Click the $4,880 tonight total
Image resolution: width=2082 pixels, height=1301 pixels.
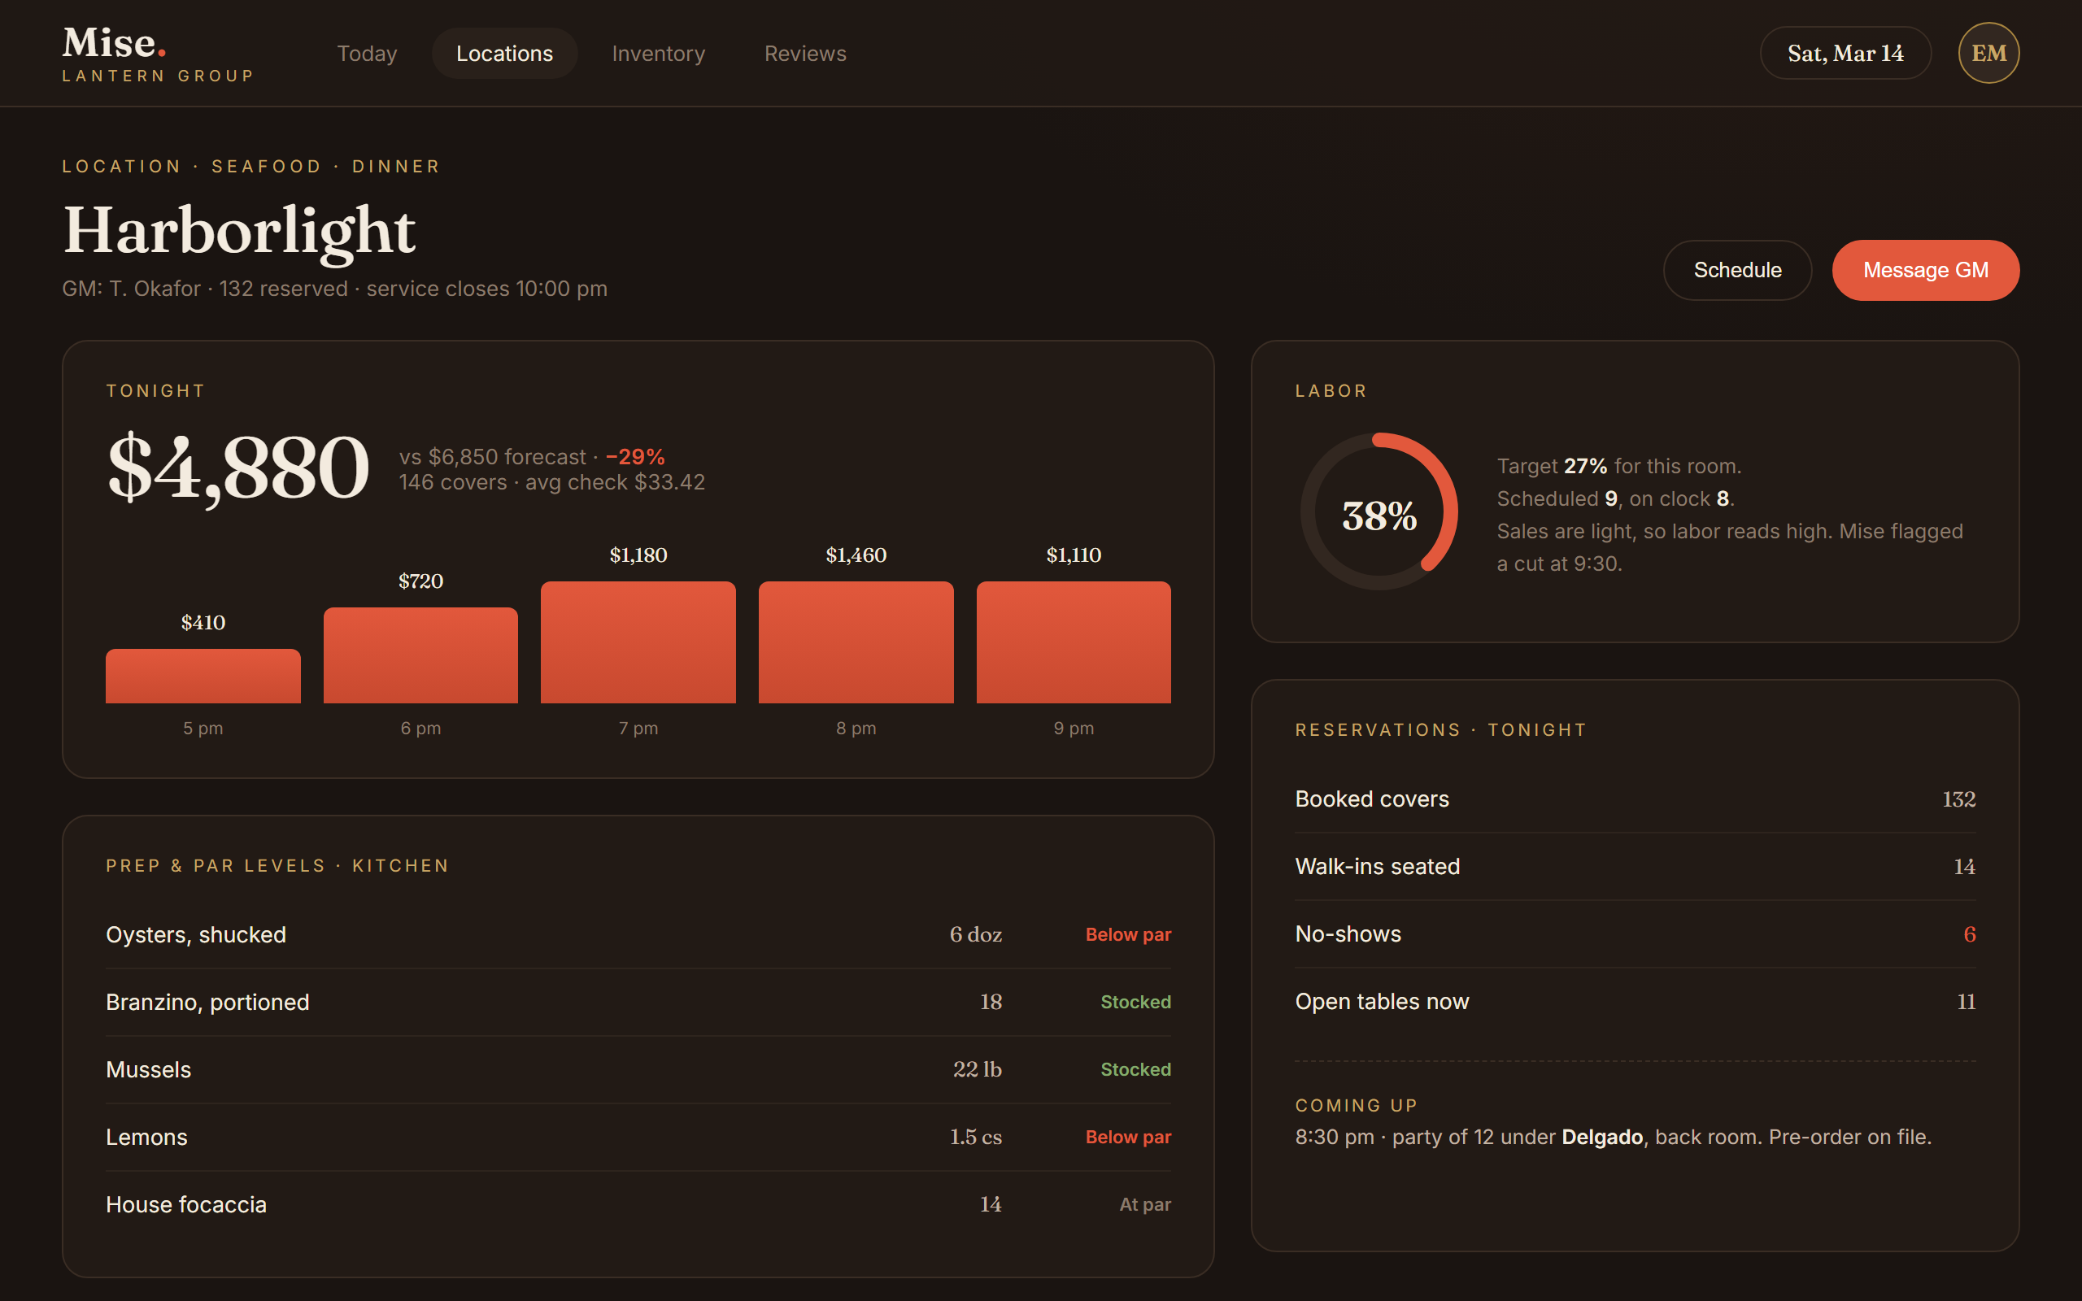238,468
